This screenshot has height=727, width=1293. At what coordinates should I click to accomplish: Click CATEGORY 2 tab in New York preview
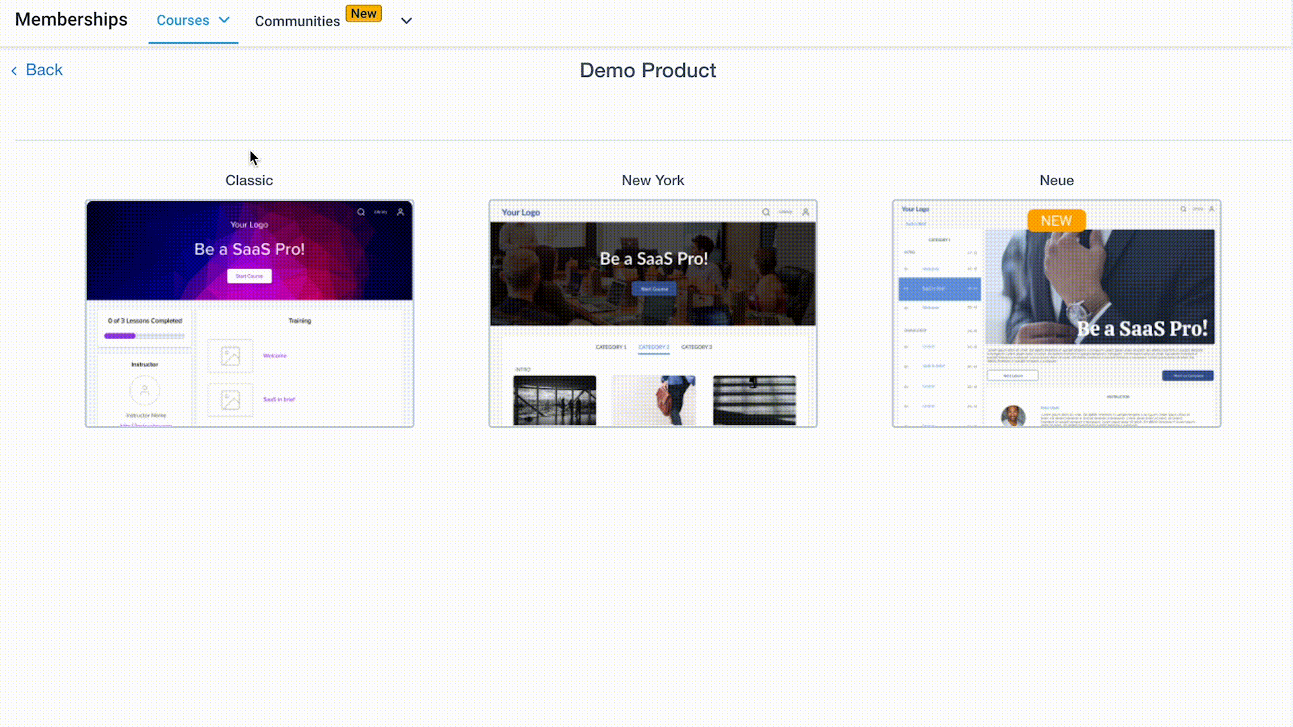[x=653, y=347]
